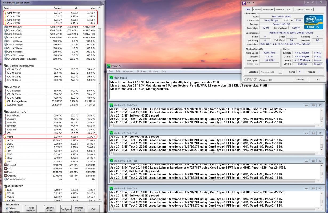
Task: Click the Configure button in HWiNFO64
Action: (x=66, y=209)
